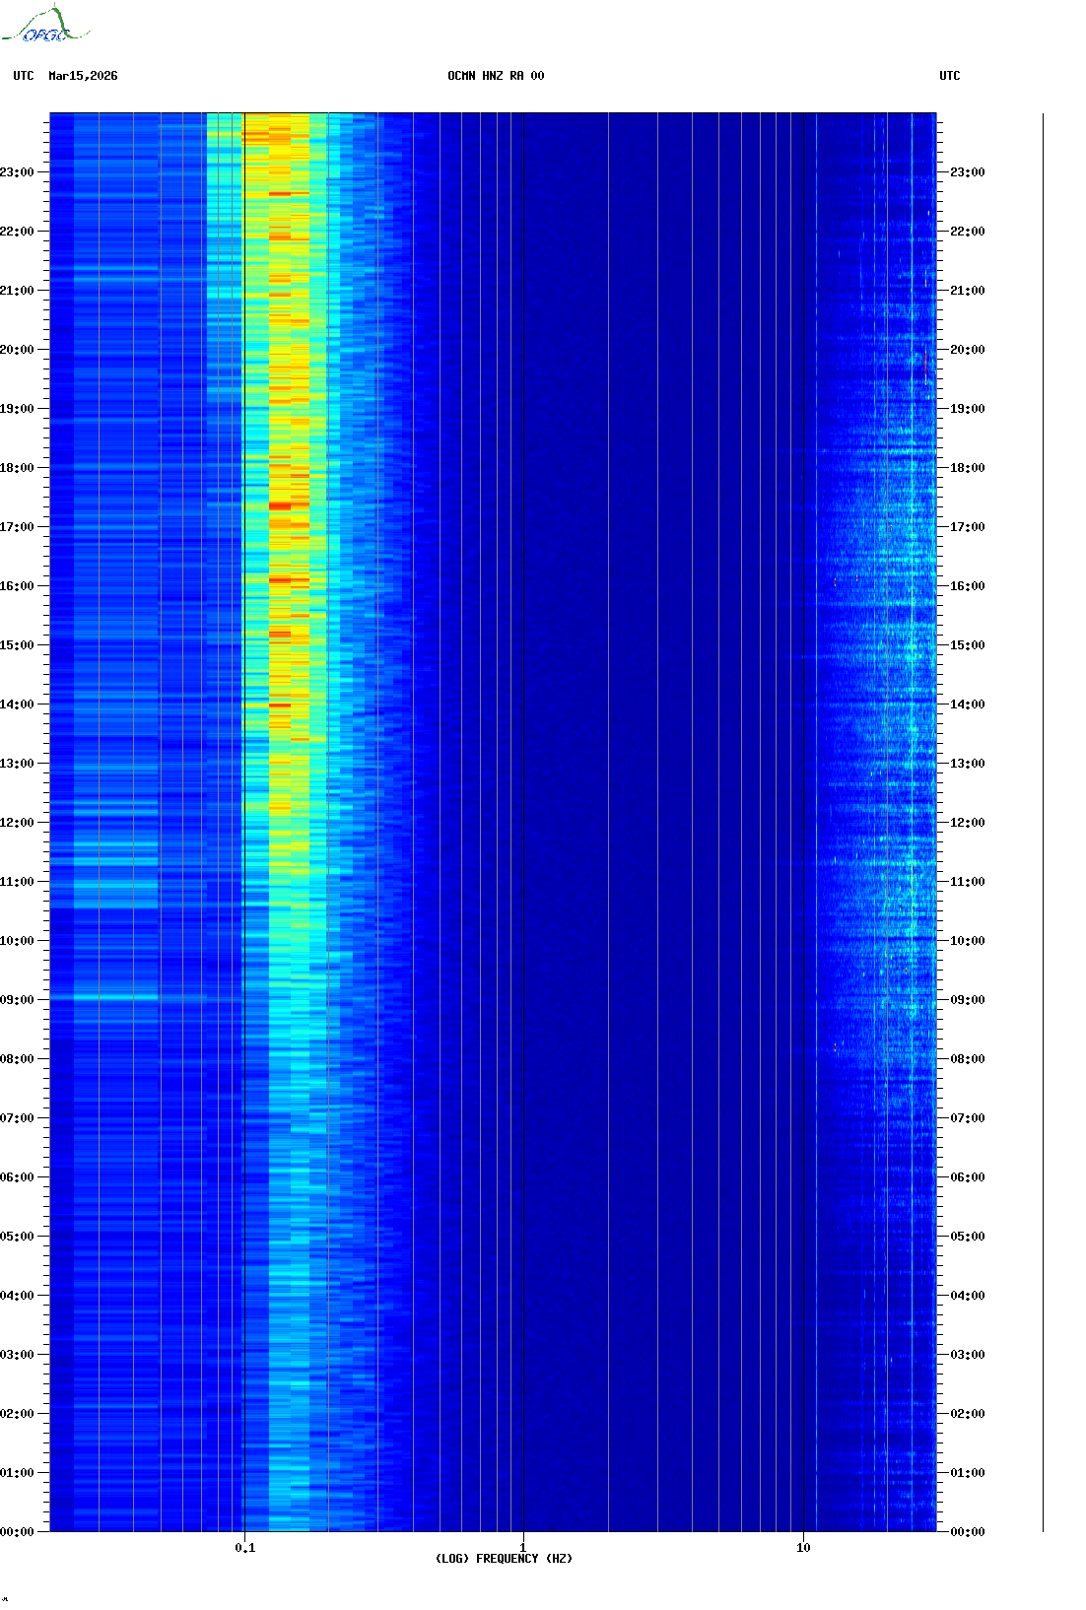The image size is (1086, 1610).
Task: Click the Mar15,2026 date label
Action: point(83,76)
